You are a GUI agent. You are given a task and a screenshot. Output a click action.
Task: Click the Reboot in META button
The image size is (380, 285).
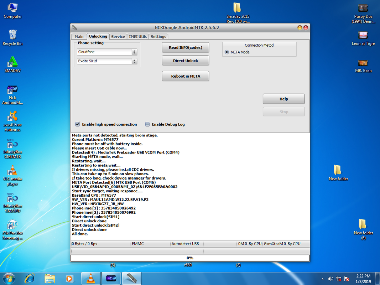186,76
